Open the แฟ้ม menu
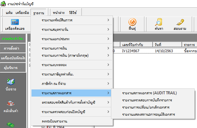The width and height of the screenshot is (197, 128). [9, 13]
